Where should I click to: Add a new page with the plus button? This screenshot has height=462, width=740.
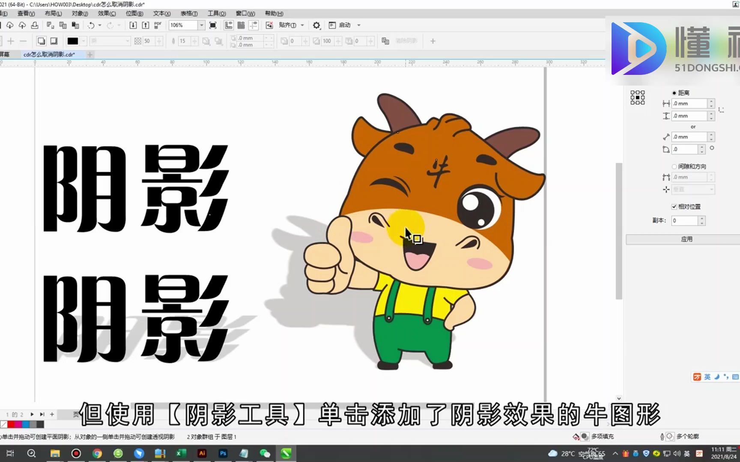click(x=52, y=414)
